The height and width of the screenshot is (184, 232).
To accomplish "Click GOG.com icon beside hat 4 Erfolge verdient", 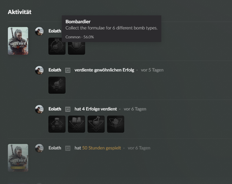I will coord(68,109).
